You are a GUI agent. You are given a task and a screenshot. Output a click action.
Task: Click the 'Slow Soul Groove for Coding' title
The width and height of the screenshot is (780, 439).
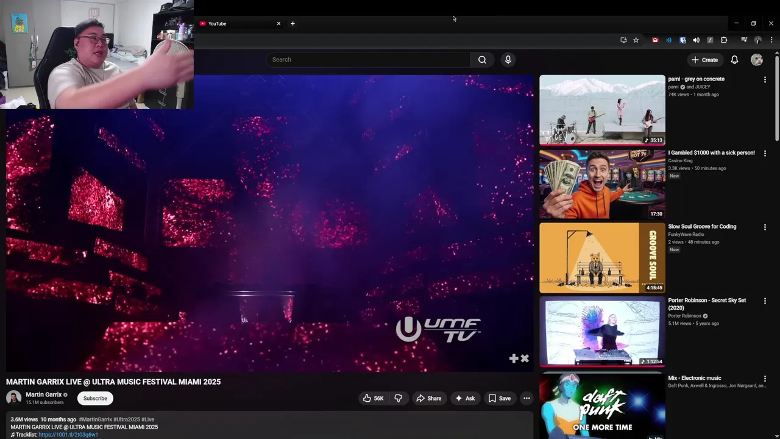click(702, 227)
